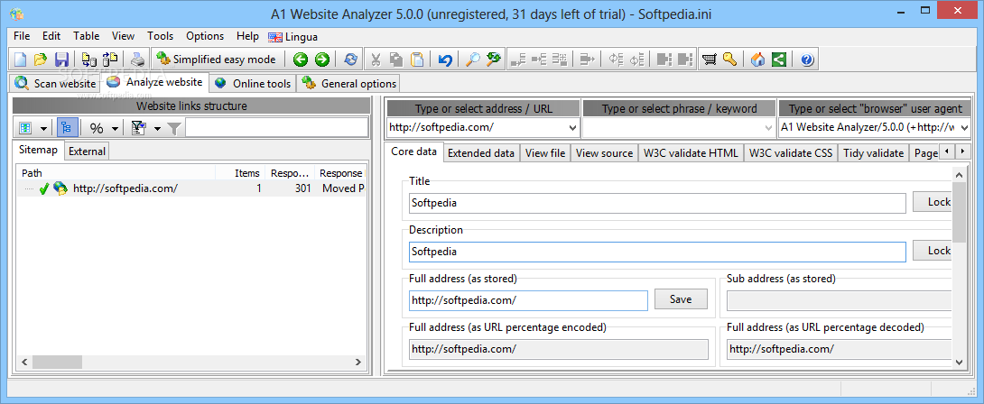Open dropdown arrow beside filter list icon
The width and height of the screenshot is (984, 404).
157,129
